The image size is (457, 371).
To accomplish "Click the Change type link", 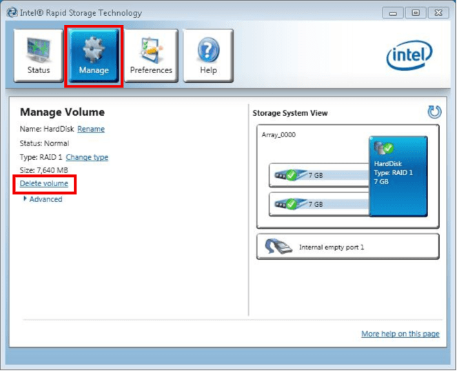I will (87, 157).
